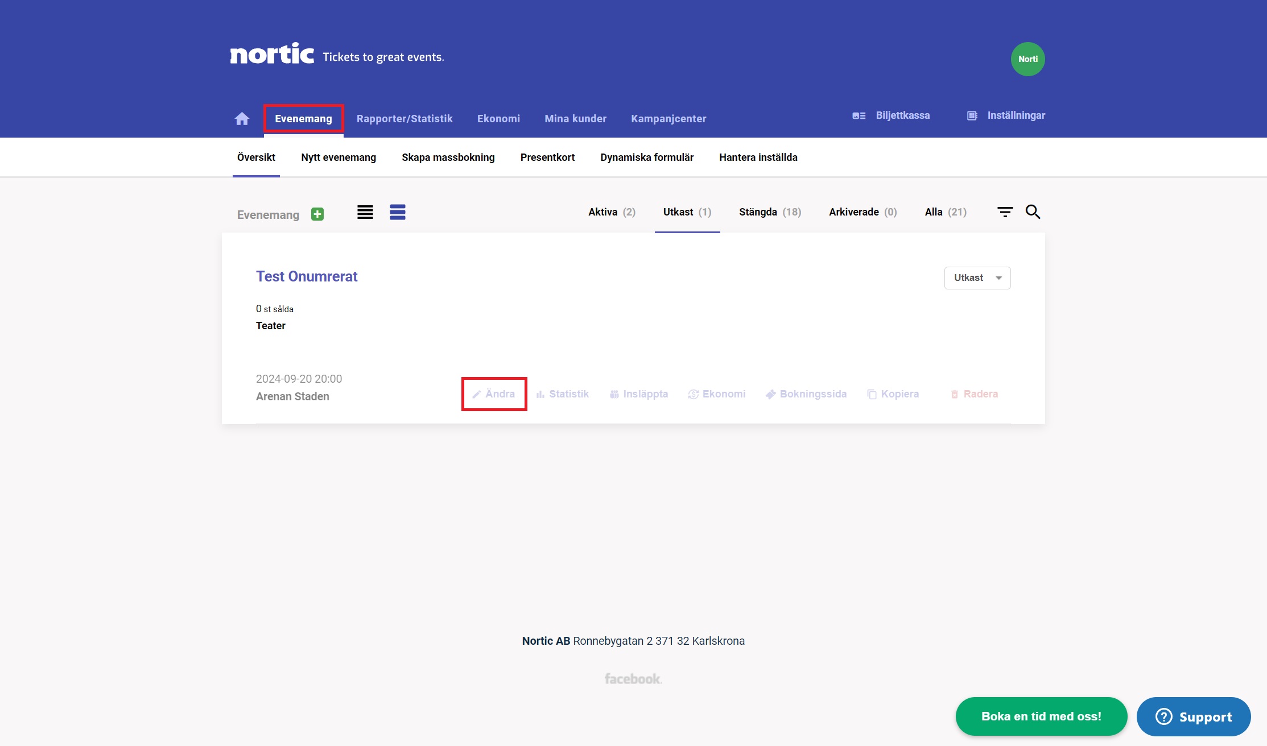
Task: Edit the event using the Ändra pencil icon
Action: (x=494, y=393)
